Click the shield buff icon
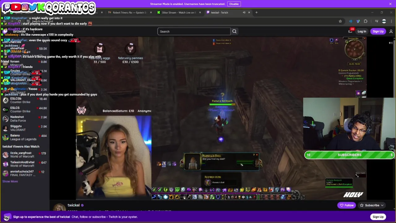Image resolution: width=396 pixels, height=223 pixels. point(332,40)
